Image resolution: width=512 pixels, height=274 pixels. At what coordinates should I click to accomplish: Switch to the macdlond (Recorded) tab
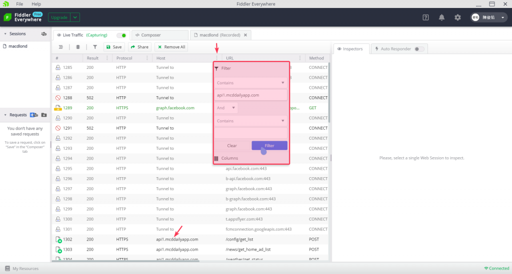click(220, 35)
